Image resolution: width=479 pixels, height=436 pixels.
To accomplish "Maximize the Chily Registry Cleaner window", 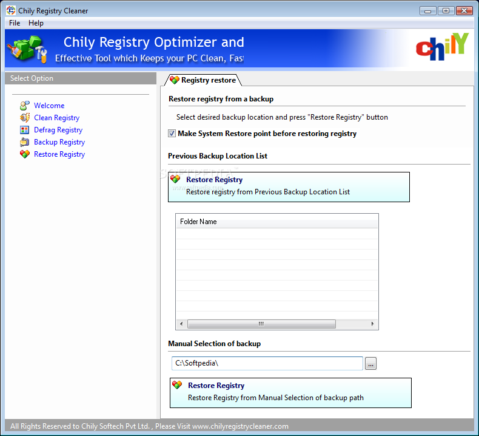I will pos(446,11).
